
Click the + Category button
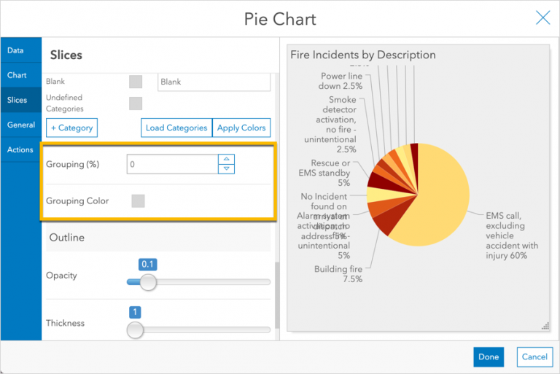click(x=71, y=128)
